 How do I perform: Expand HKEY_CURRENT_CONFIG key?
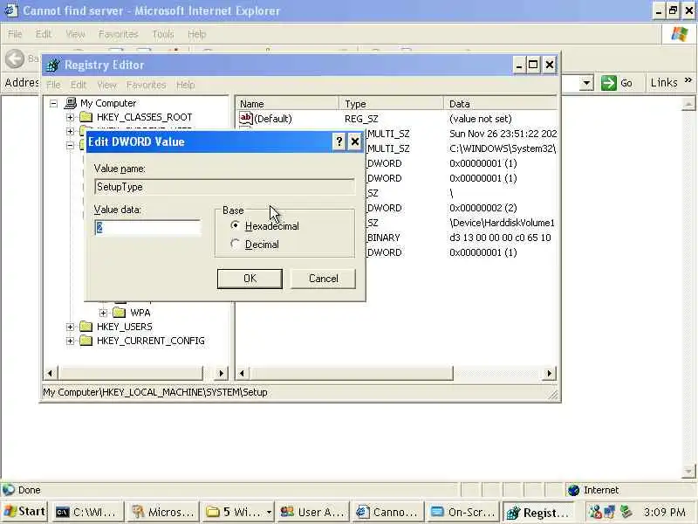coord(70,341)
